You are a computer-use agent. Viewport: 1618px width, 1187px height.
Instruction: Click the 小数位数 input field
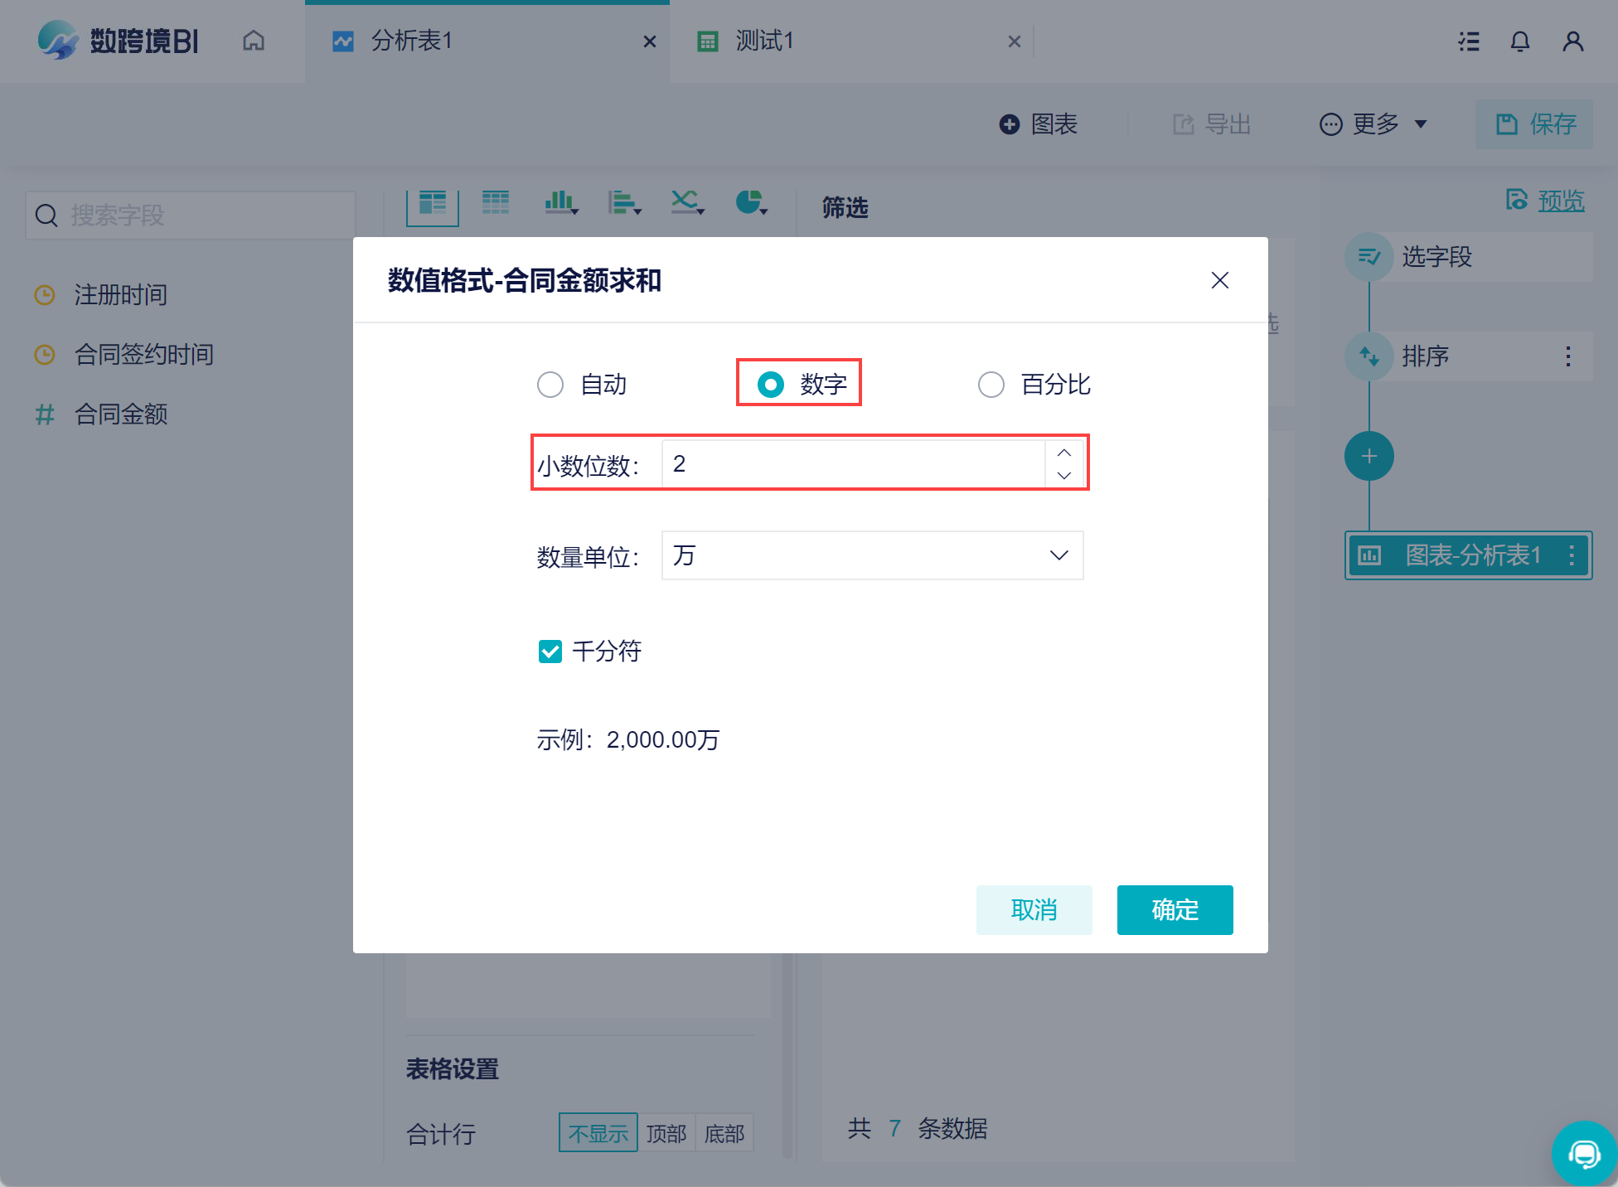[x=854, y=464]
